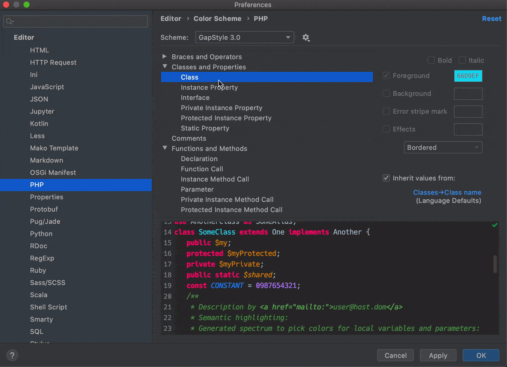Viewport: 507px width, 367px height.
Task: Select Sass/SCSS in the sidebar
Action: click(x=48, y=283)
